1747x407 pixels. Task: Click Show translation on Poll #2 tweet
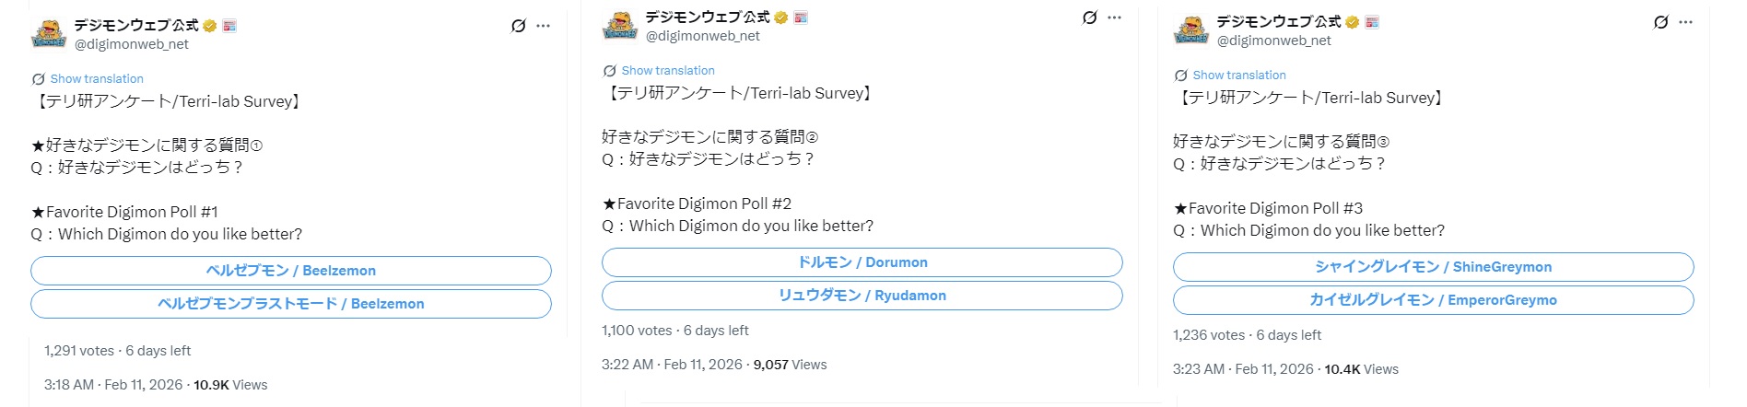tap(668, 71)
